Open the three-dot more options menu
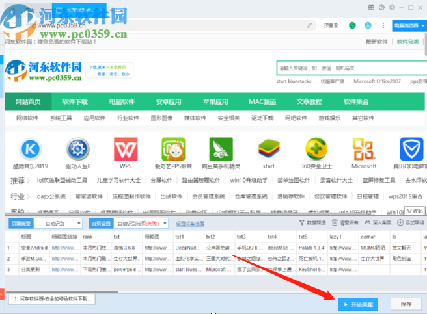 tap(383, 25)
